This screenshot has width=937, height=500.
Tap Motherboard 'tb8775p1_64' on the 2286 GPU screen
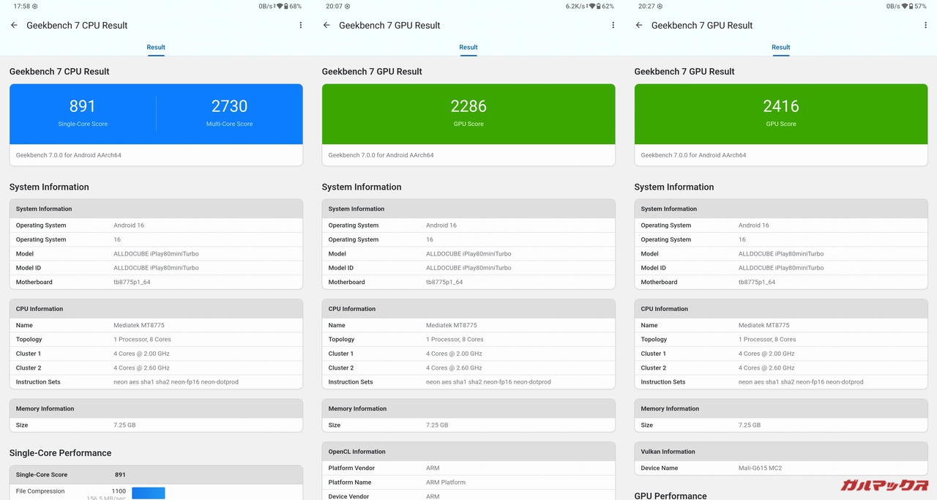[444, 282]
